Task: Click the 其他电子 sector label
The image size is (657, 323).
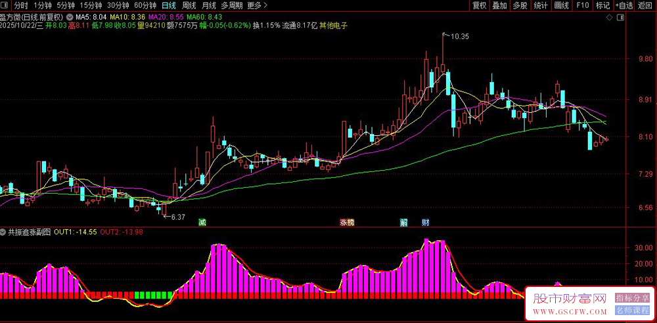Action: tap(334, 26)
